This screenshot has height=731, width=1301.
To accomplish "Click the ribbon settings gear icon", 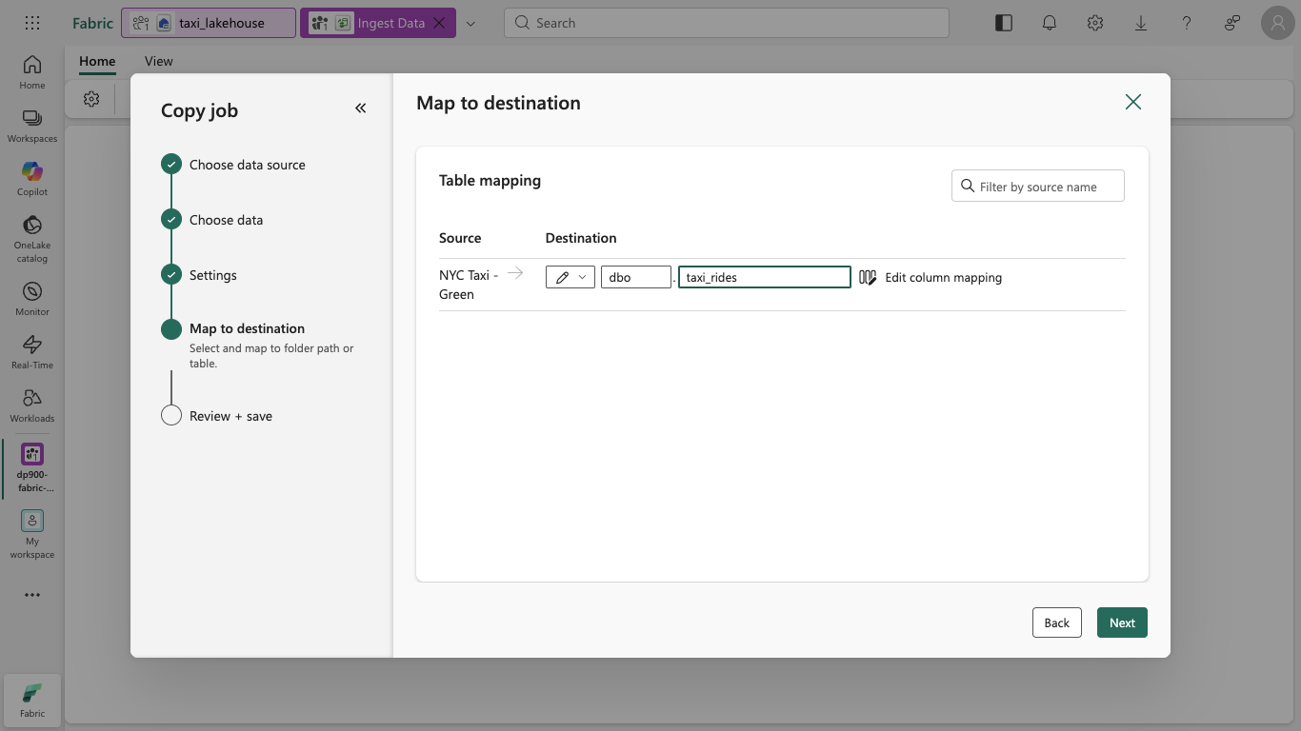I will point(91,99).
